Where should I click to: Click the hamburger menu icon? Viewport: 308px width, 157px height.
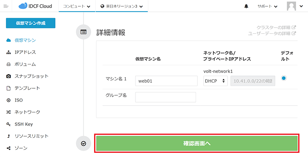5,6
